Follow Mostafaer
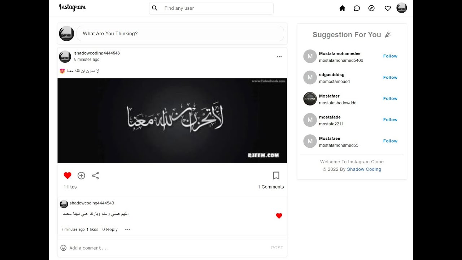 390,99
